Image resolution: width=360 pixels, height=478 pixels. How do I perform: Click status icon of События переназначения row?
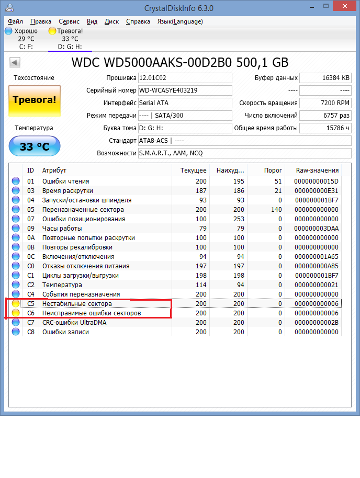coord(16,294)
